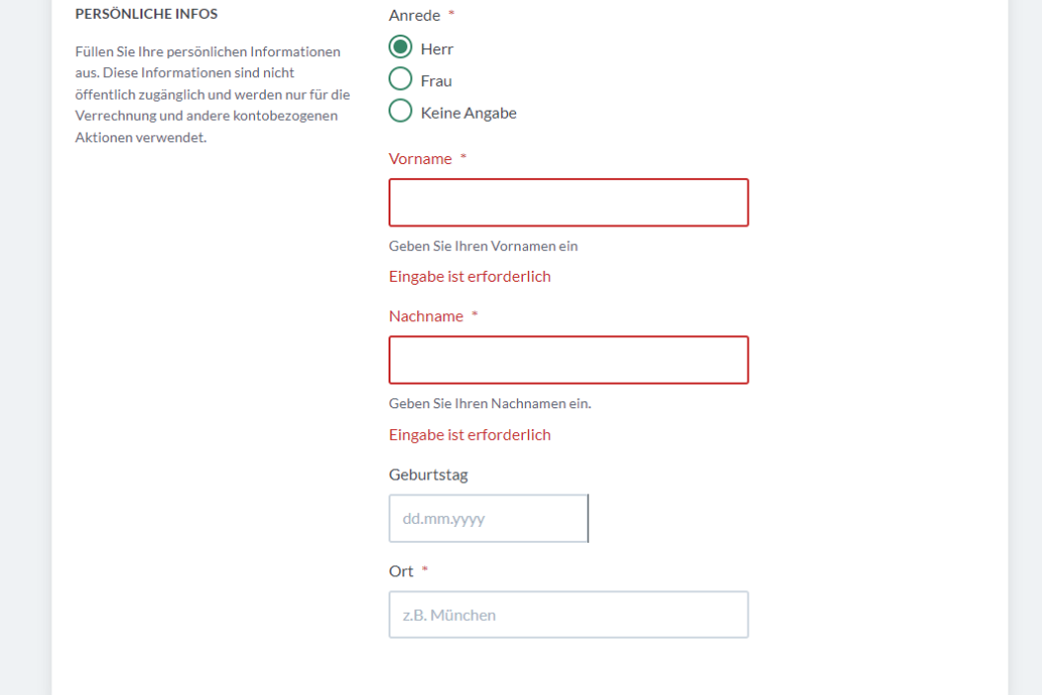Click the Anrede field label
The height and width of the screenshot is (695, 1042).
(414, 15)
